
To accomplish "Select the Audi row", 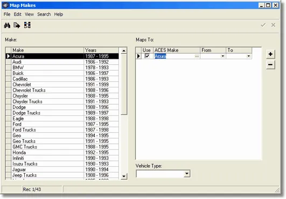I will coord(62,62).
